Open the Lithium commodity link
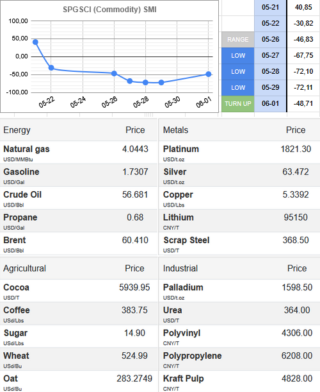Viewport: 320px width, 392px height. coord(179,217)
